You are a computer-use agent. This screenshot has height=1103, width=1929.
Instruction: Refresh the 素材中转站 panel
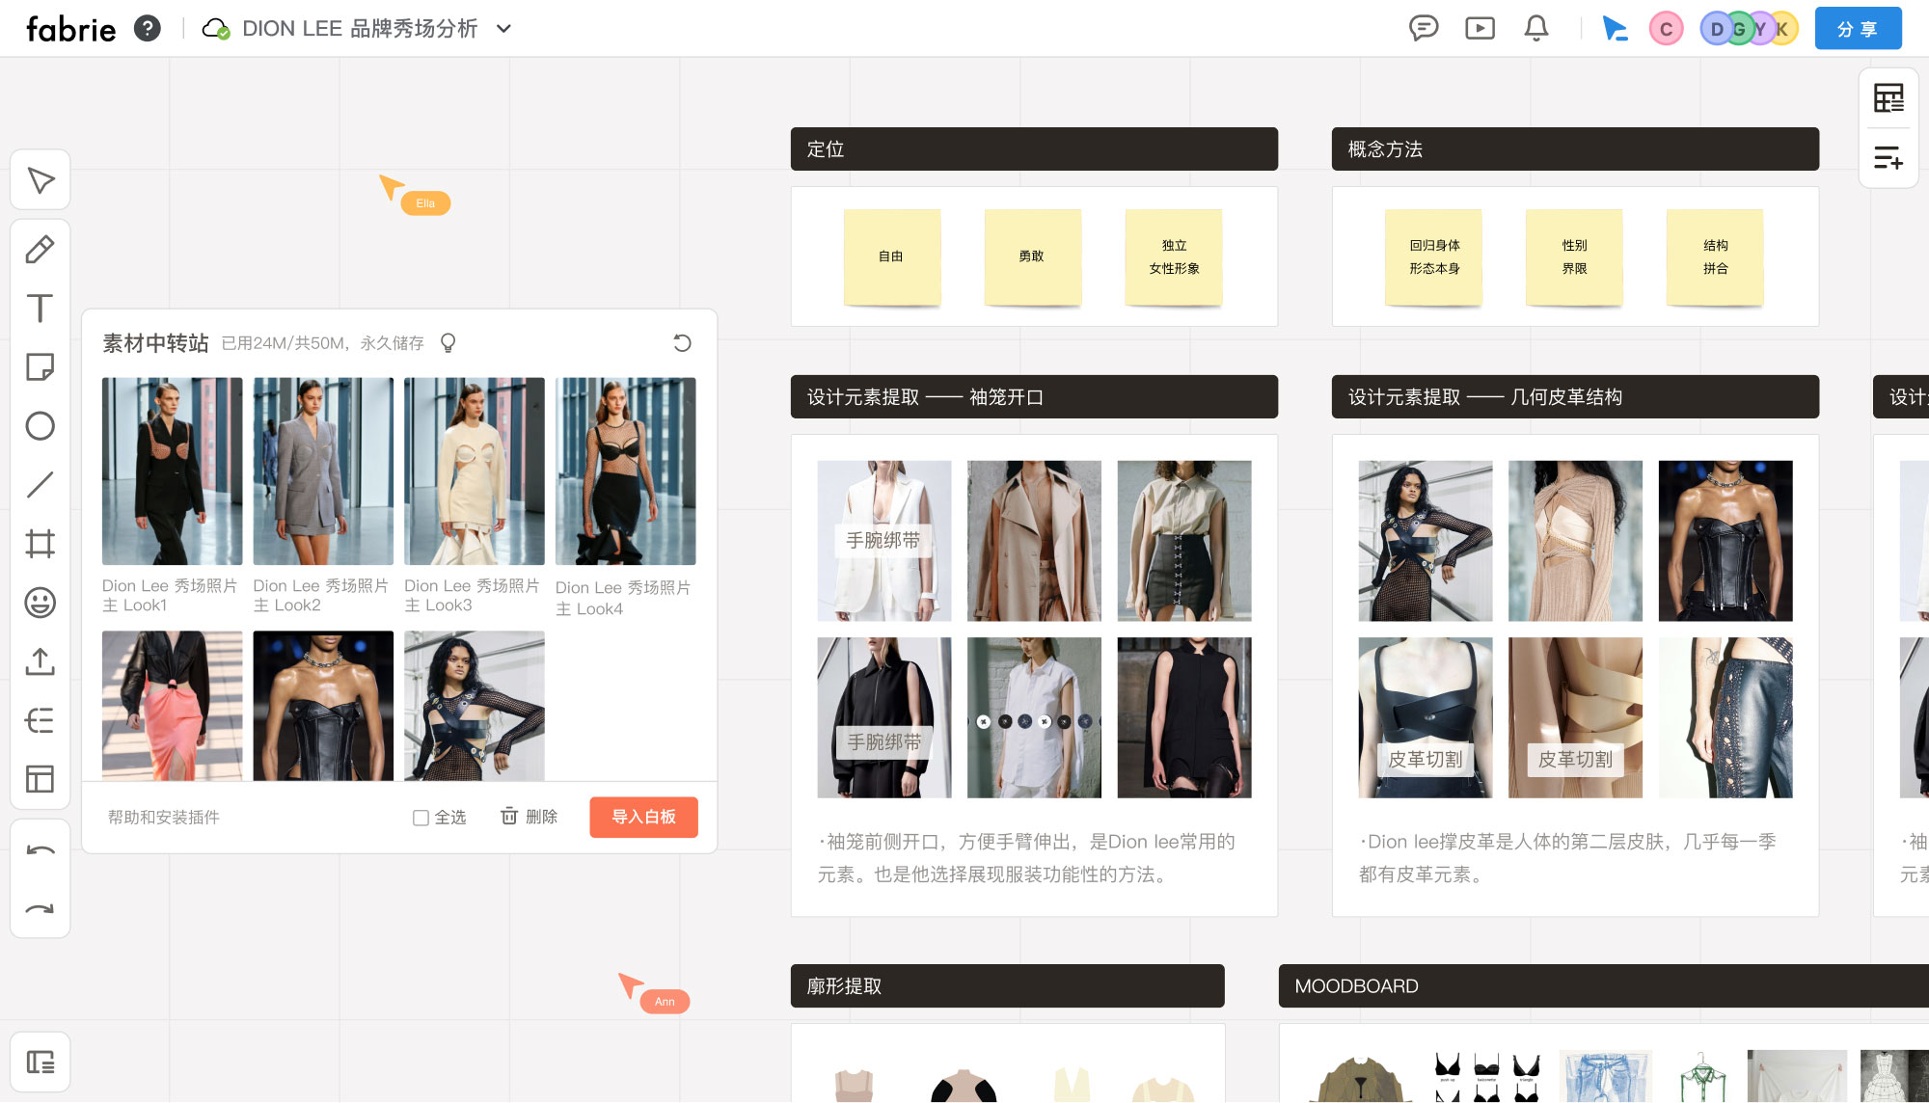pyautogui.click(x=682, y=343)
